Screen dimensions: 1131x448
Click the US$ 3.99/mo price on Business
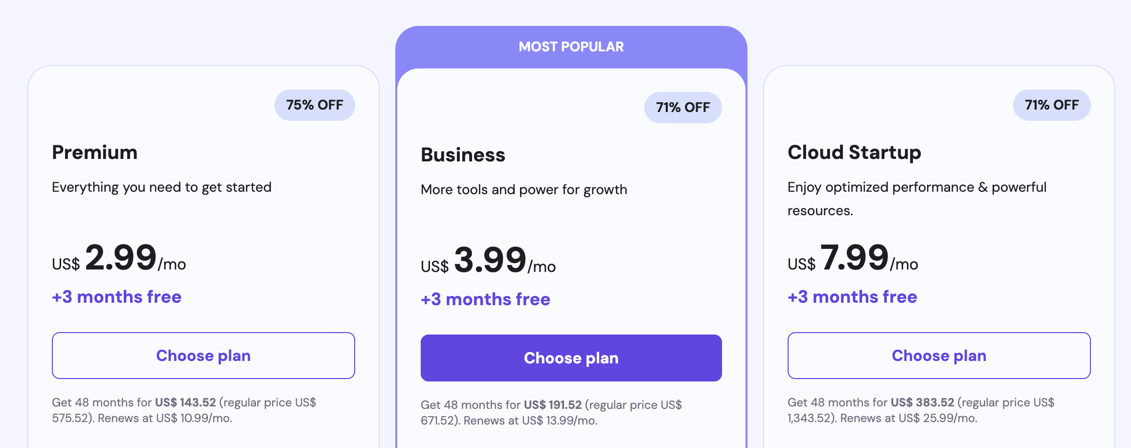tap(488, 264)
